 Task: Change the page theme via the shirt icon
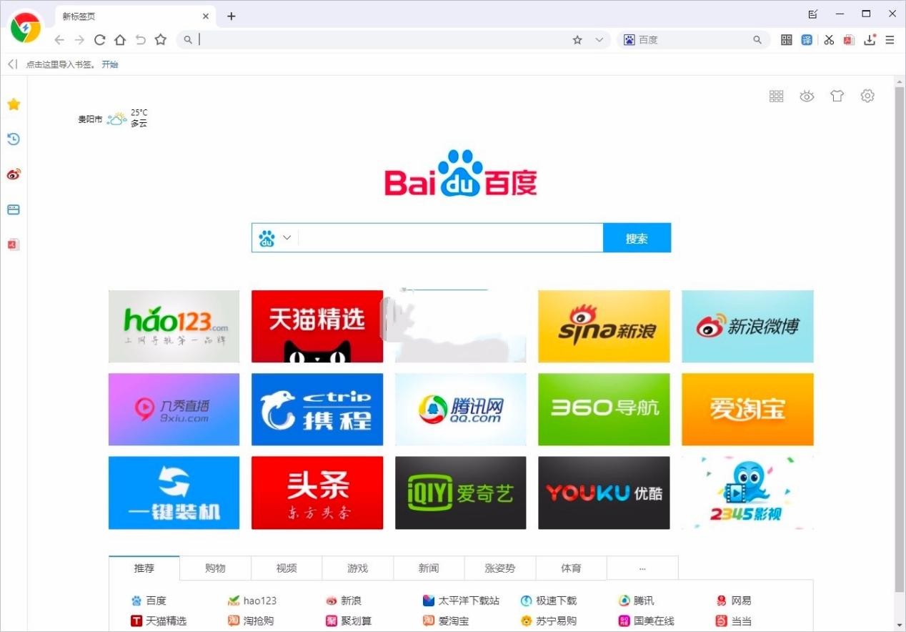[837, 95]
